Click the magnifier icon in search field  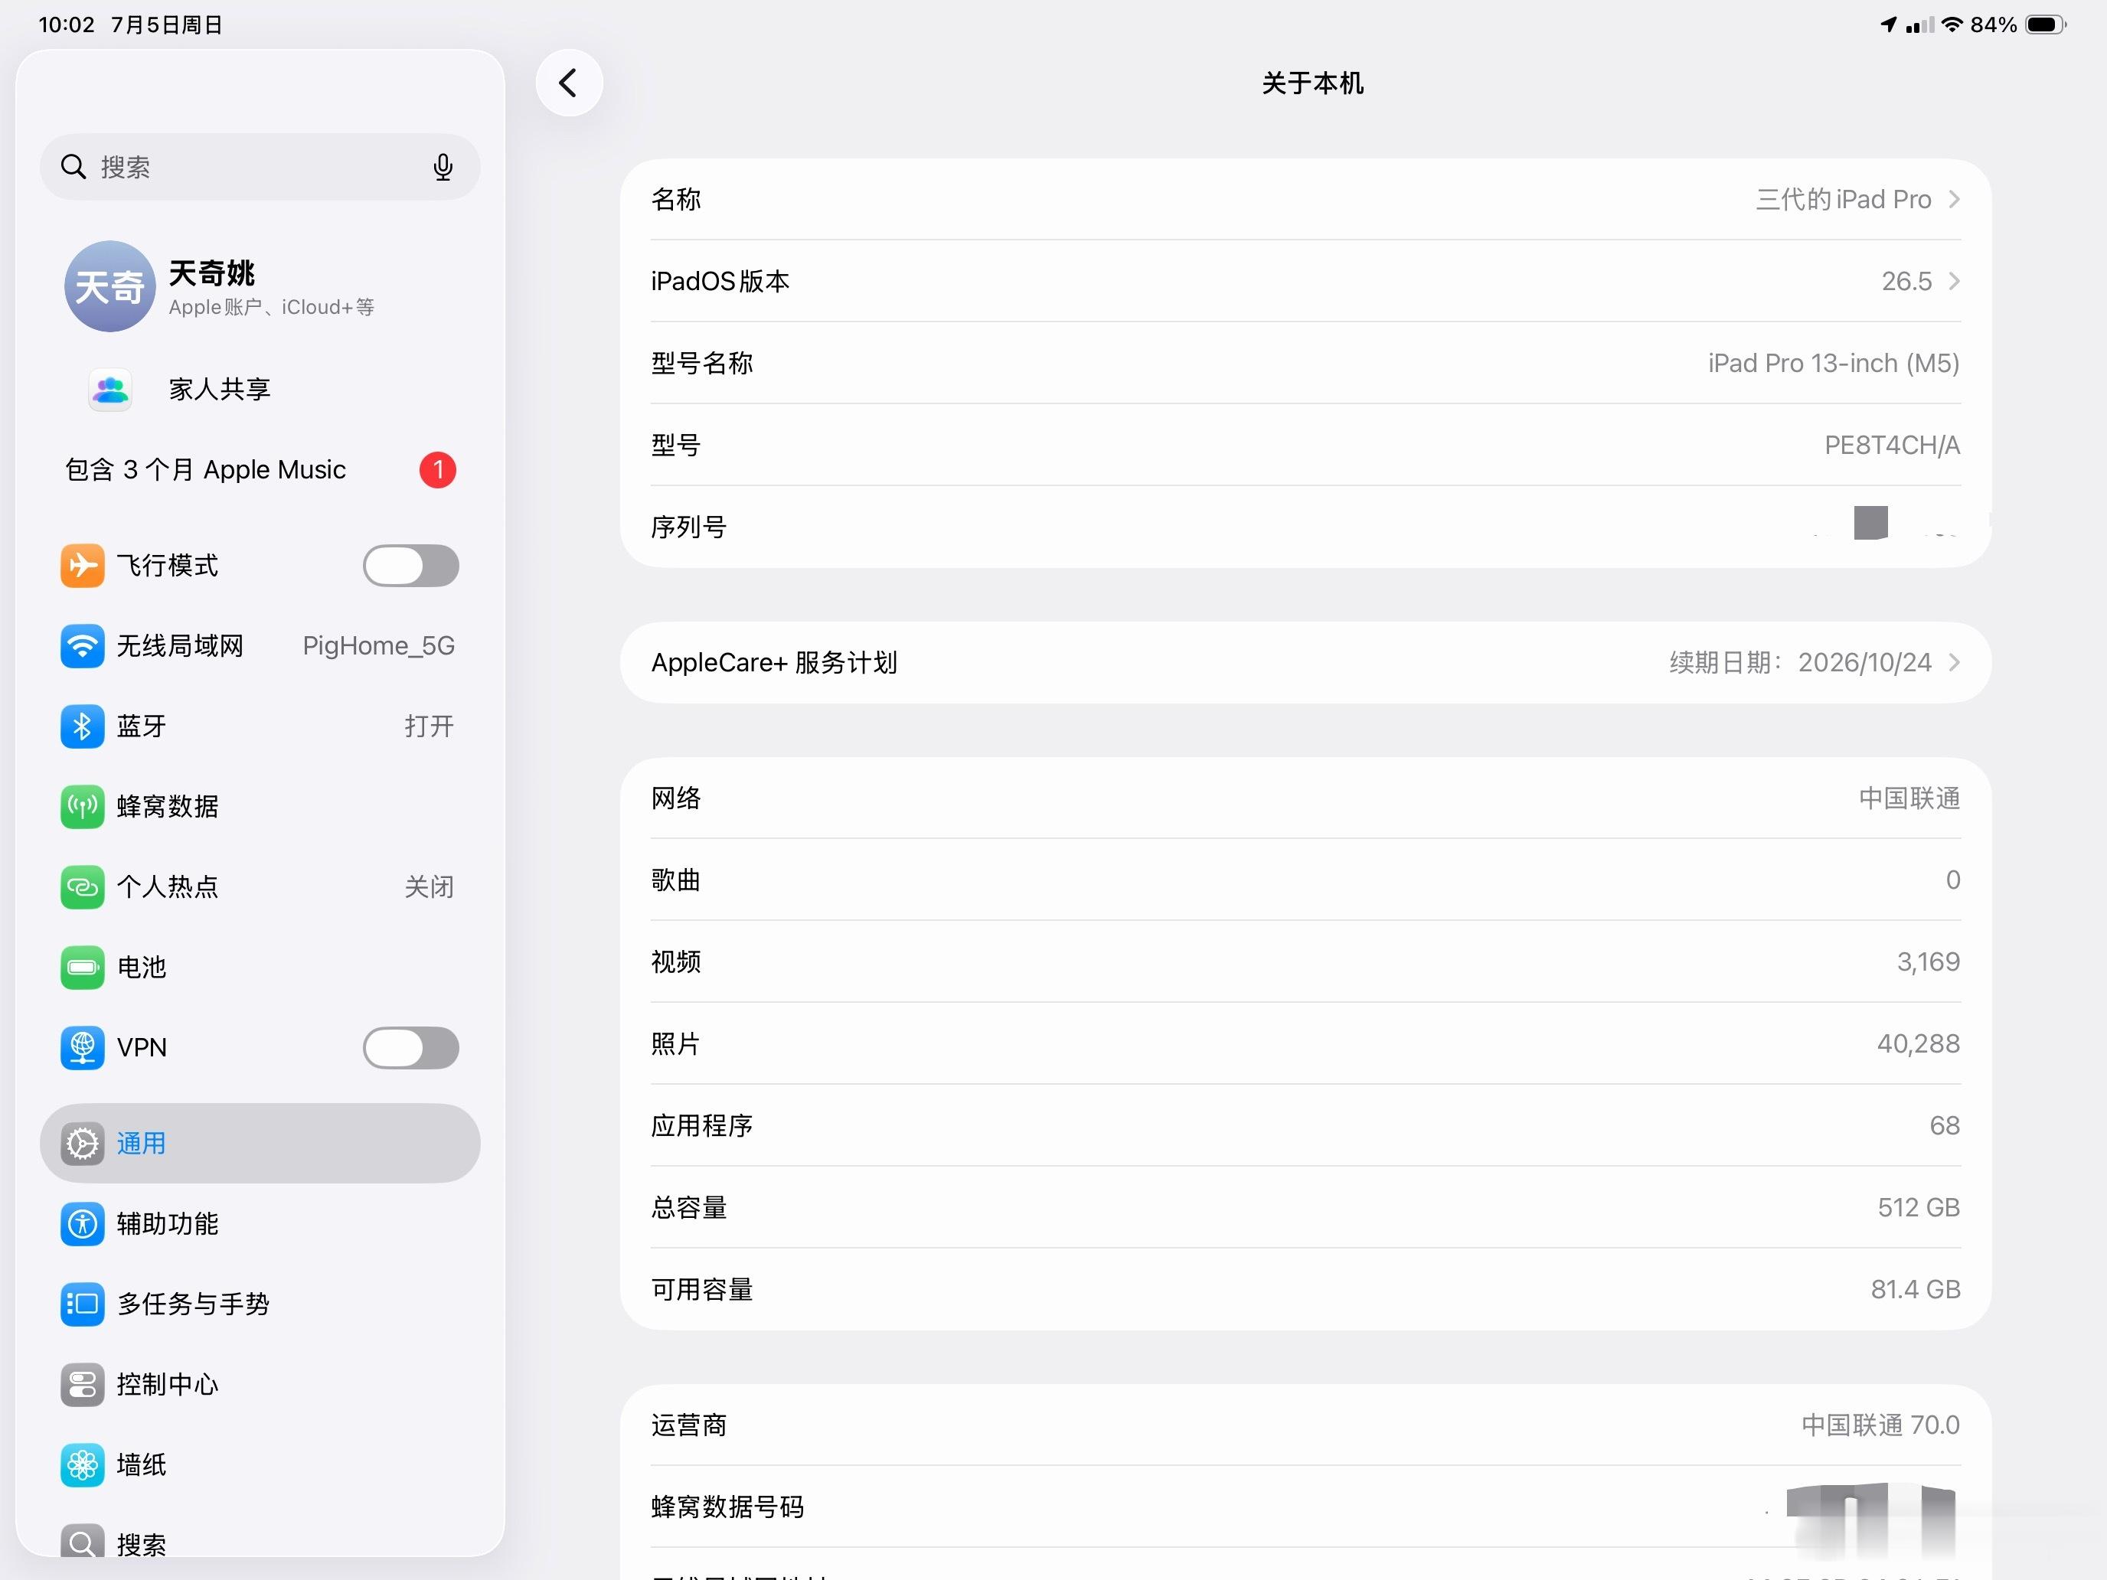tap(73, 167)
